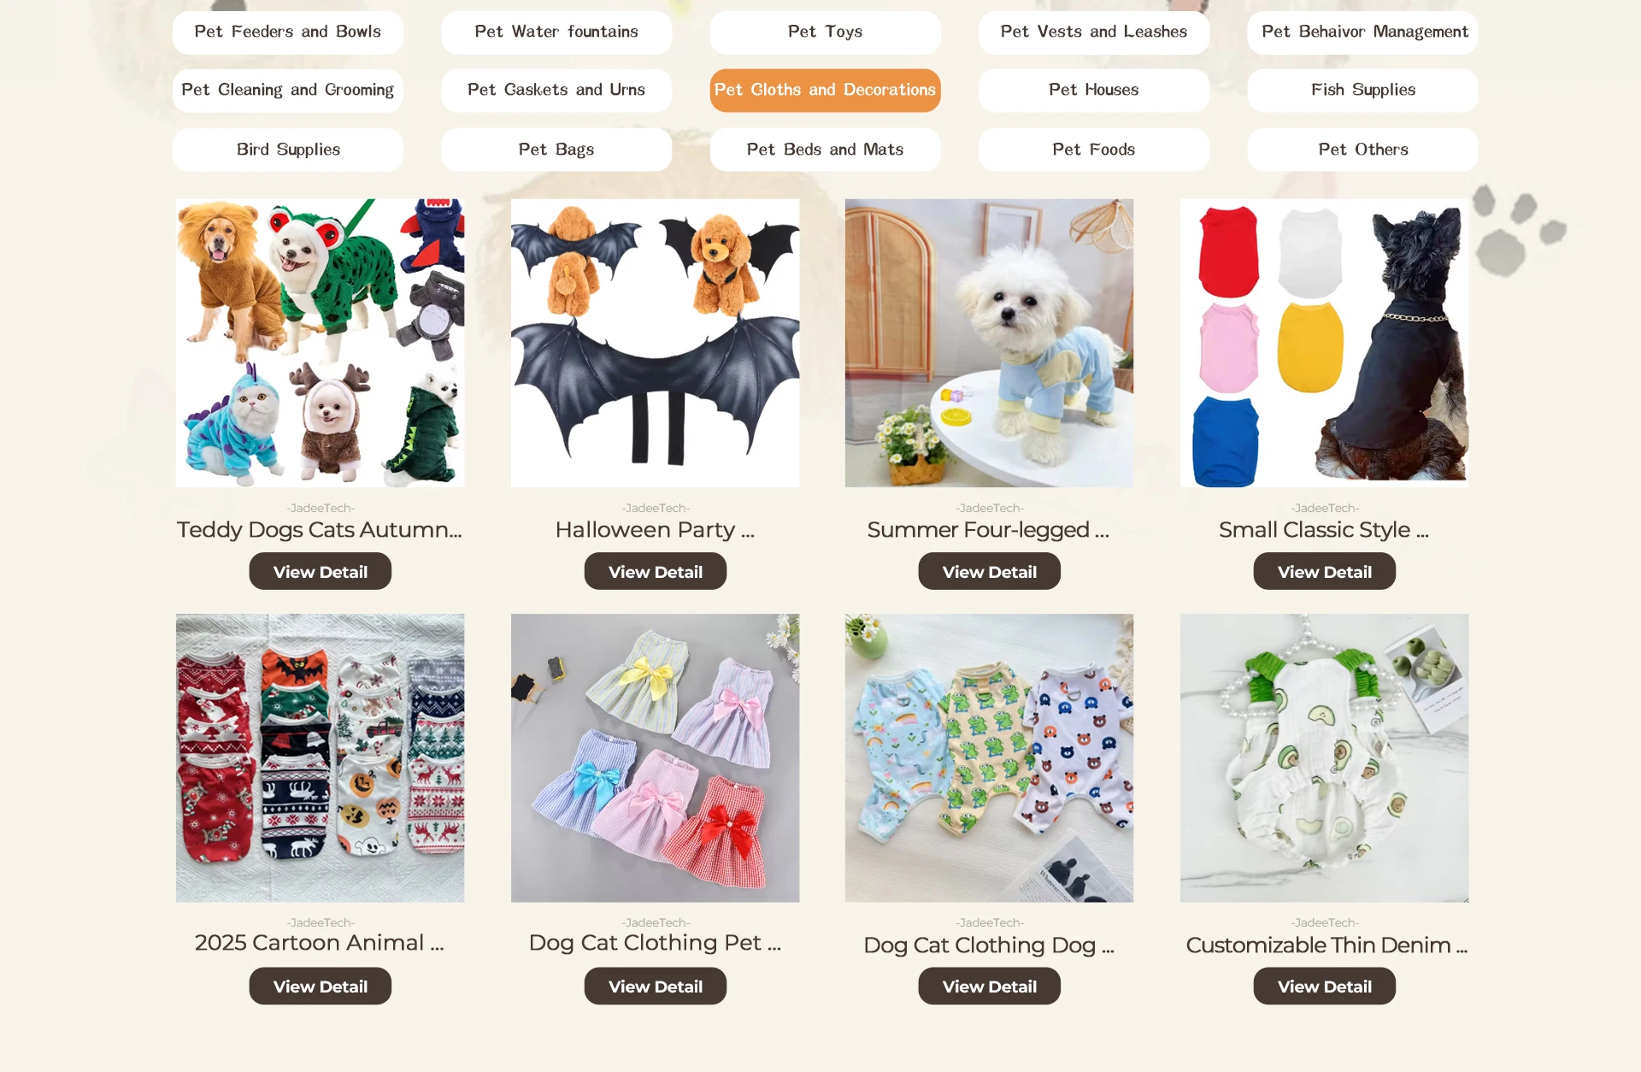The width and height of the screenshot is (1641, 1072).
Task: View Detail for Halloween Party item
Action: [656, 571]
